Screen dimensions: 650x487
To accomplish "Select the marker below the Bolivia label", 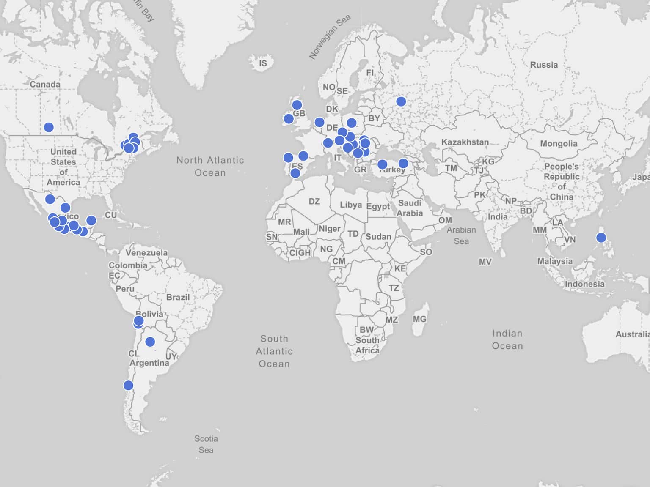I will (x=139, y=321).
